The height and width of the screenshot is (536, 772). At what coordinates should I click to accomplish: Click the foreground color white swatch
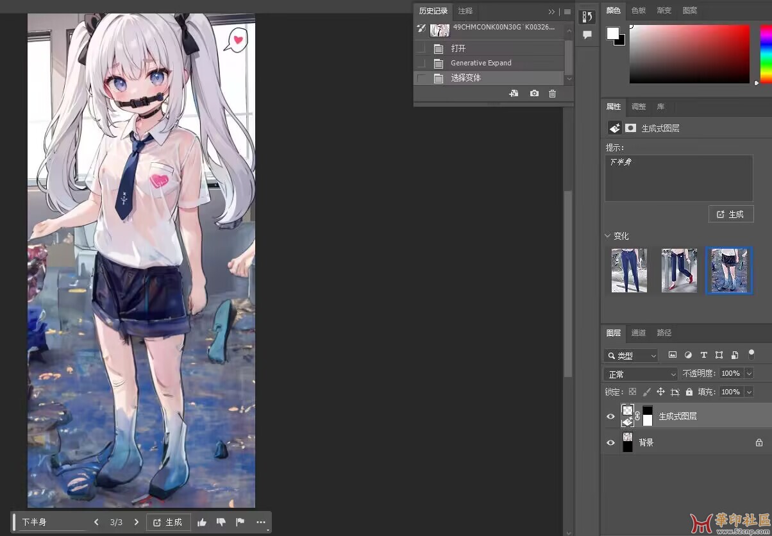[x=612, y=33]
